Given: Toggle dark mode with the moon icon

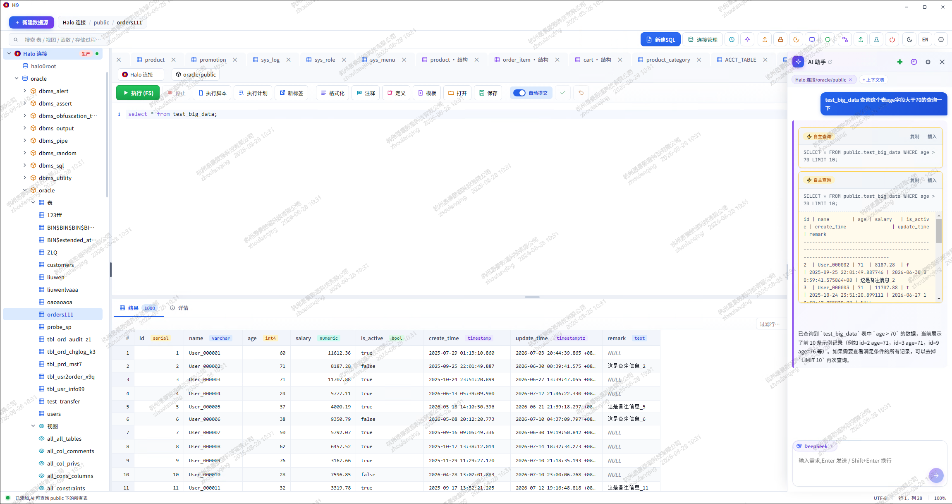Looking at the screenshot, I should [909, 40].
